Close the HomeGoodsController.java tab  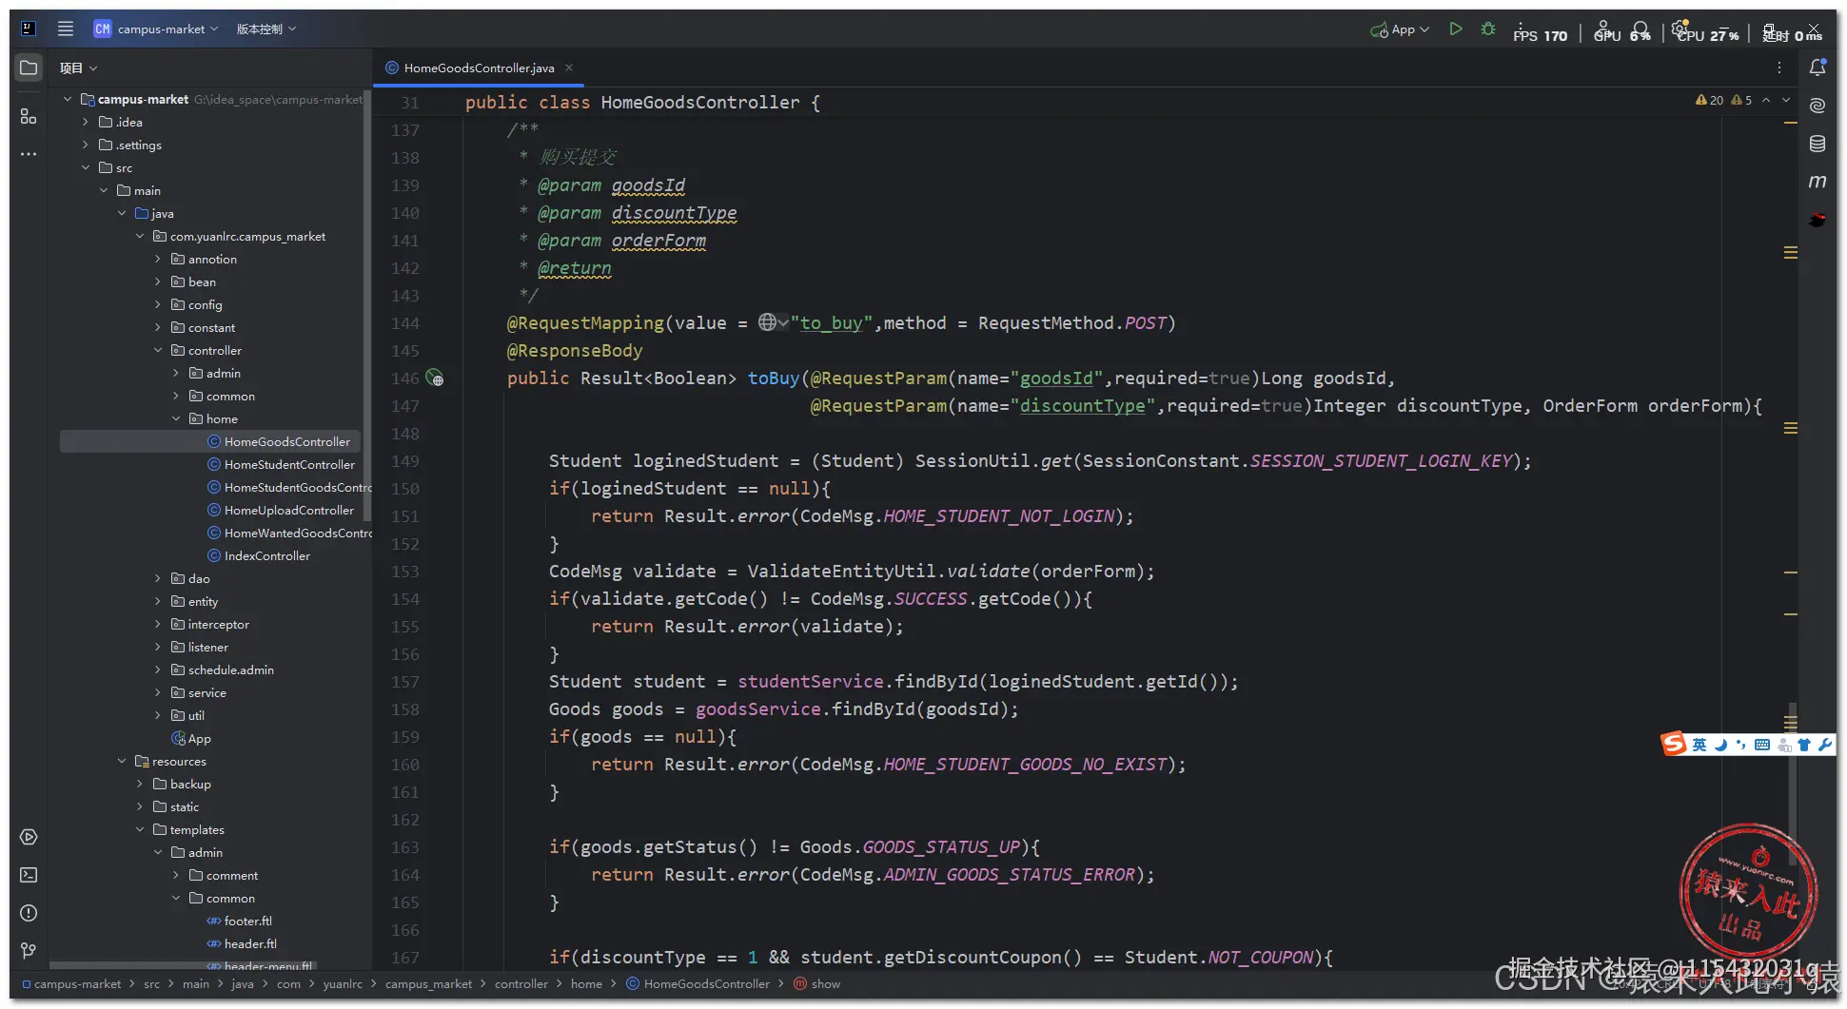pos(569,68)
